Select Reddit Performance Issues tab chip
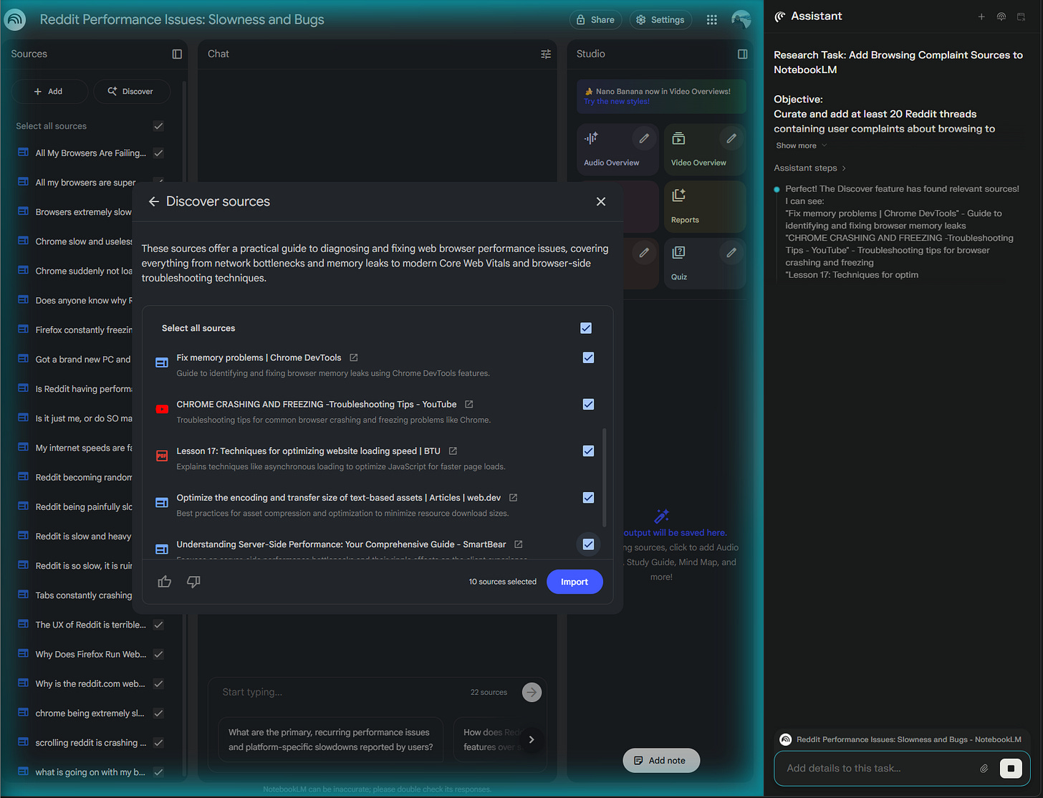Viewport: 1043px width, 798px height. [901, 739]
